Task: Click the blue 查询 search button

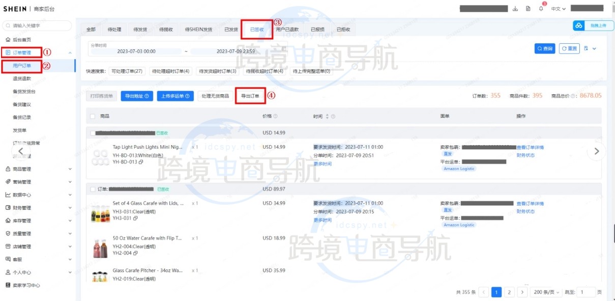Action: (x=544, y=48)
